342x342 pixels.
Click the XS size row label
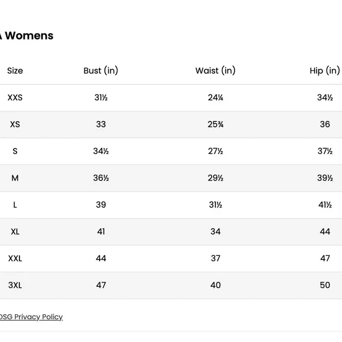click(15, 124)
